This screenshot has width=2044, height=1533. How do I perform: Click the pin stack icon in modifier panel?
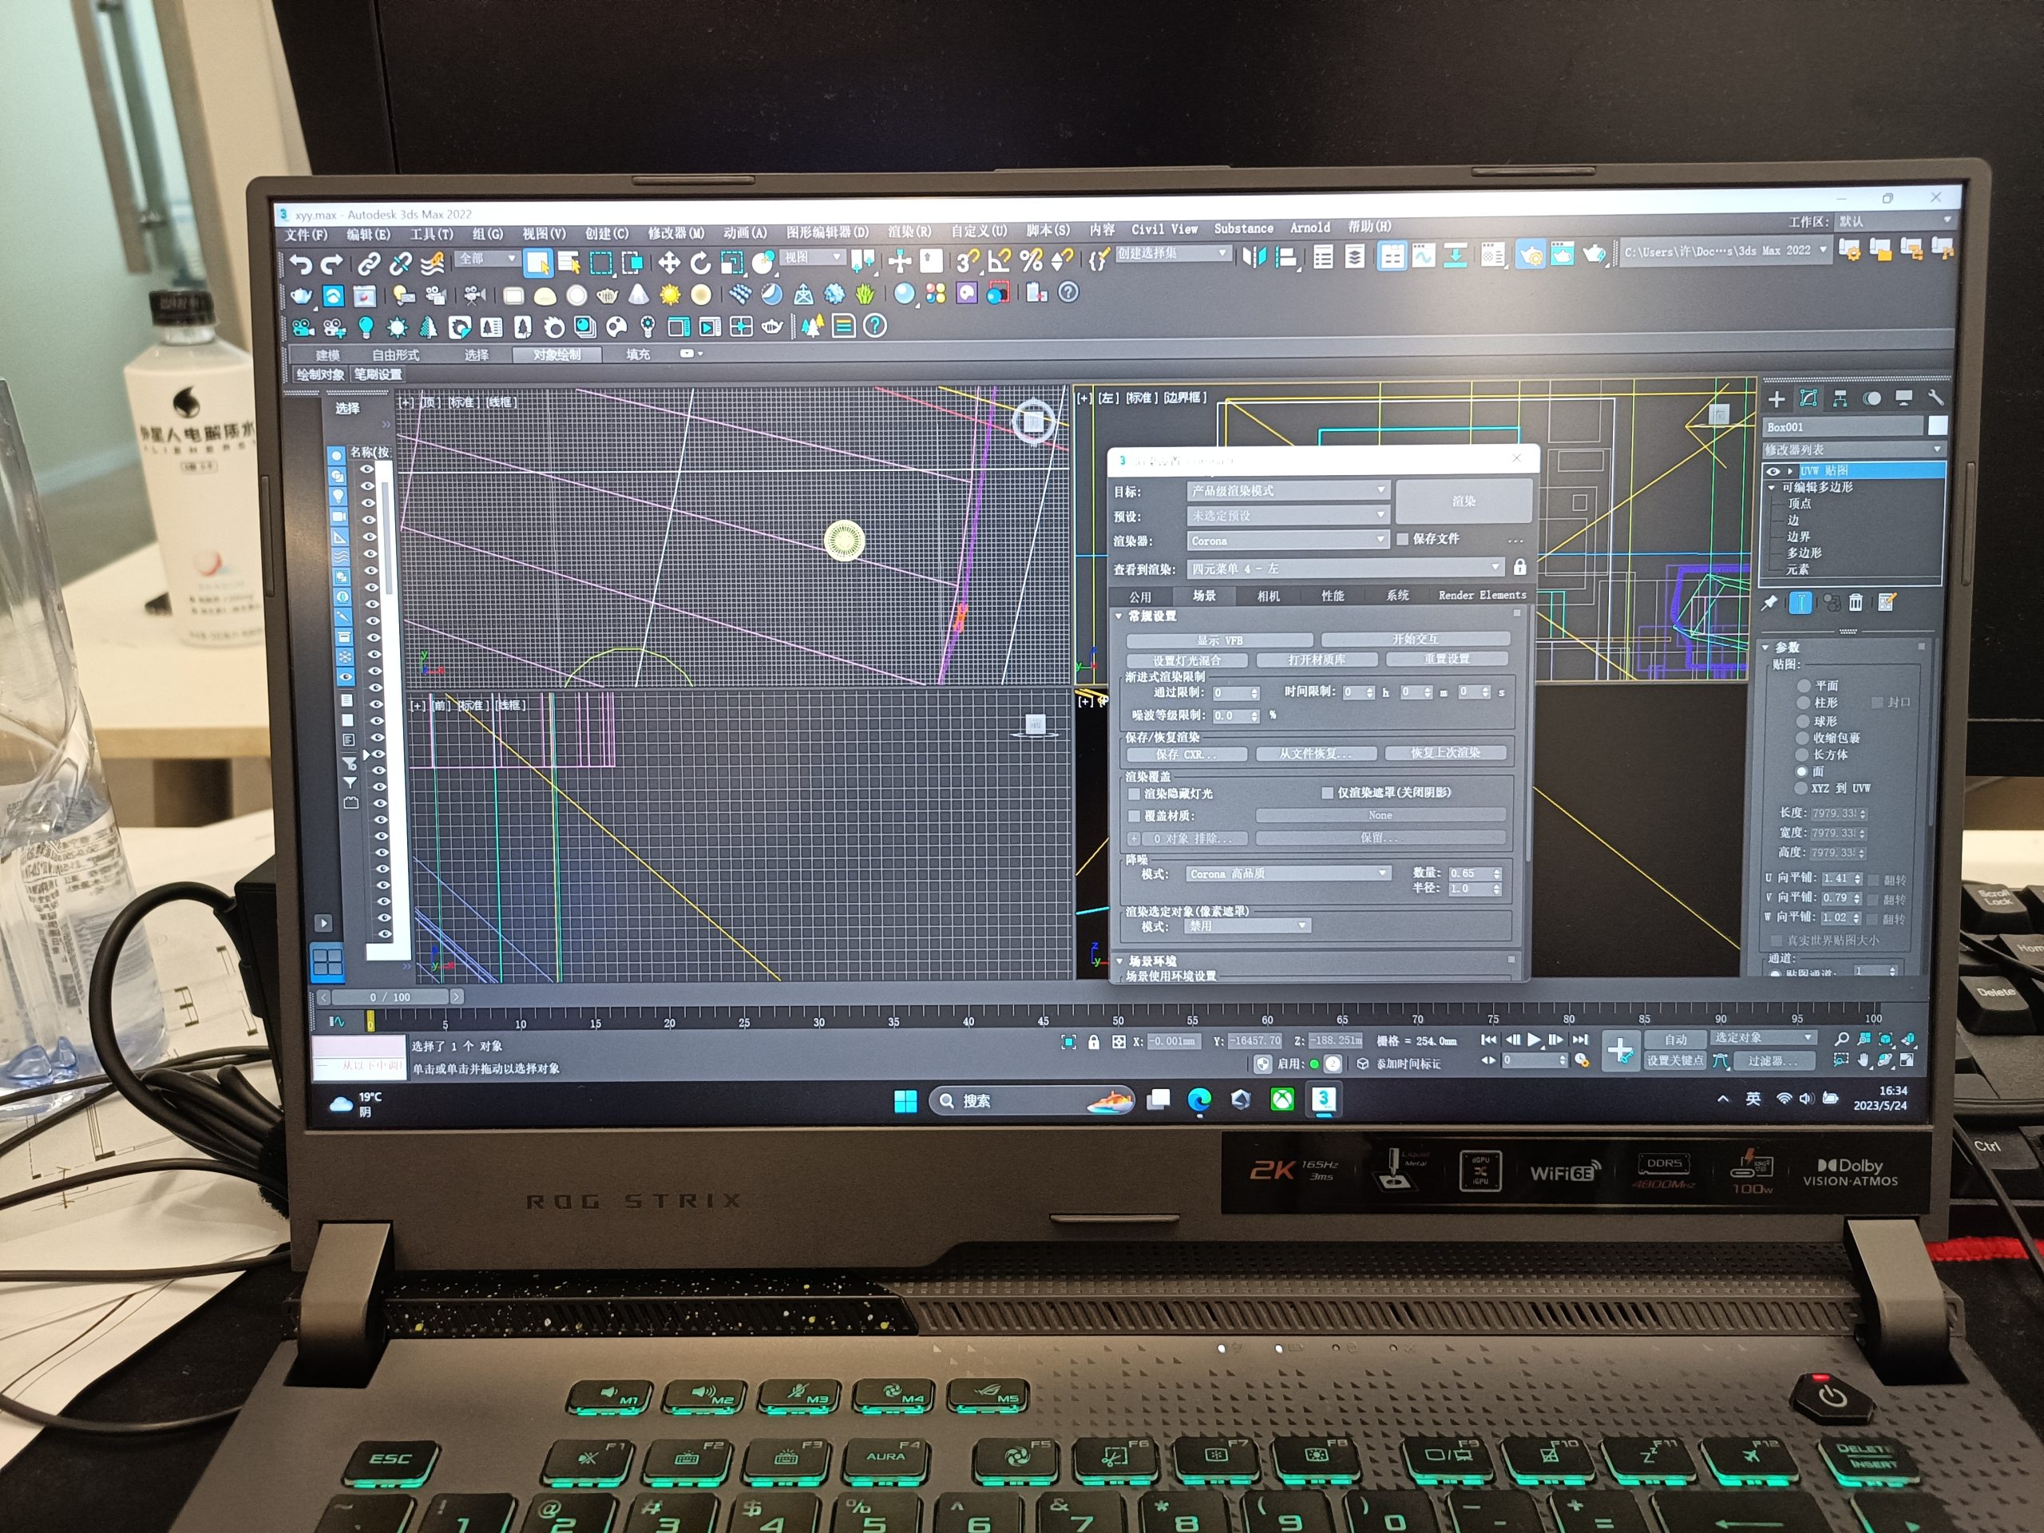click(1769, 604)
